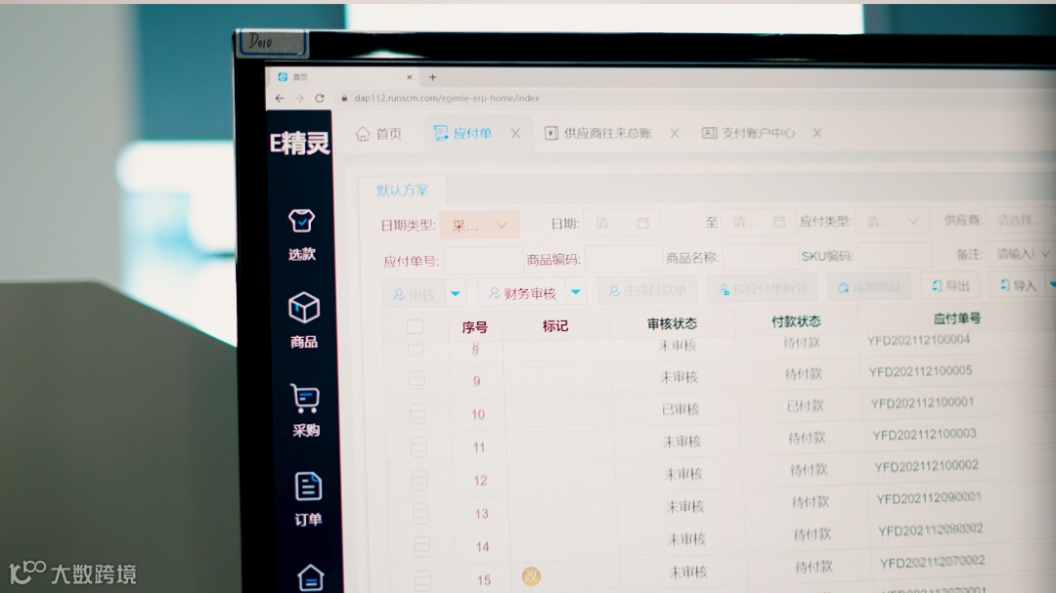Focus the SKU编码 input field
Screen dimensions: 1056x593
(895, 255)
